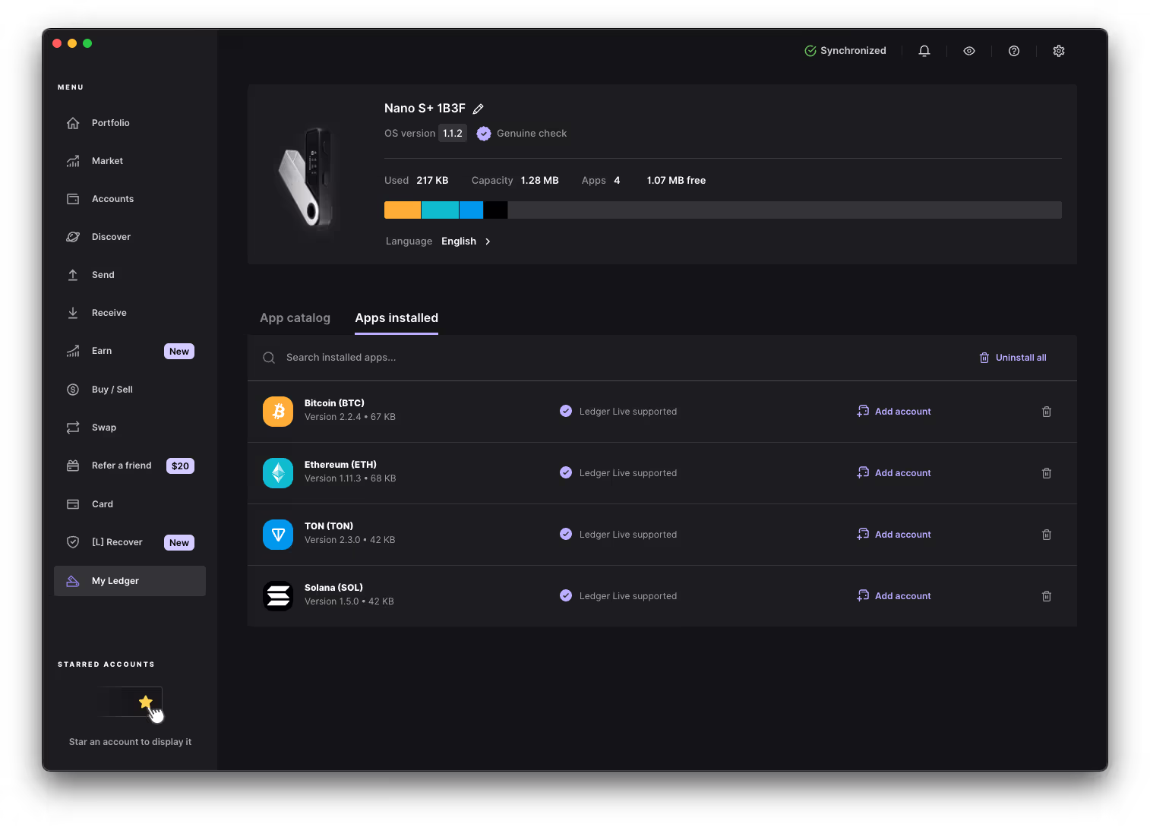The image size is (1150, 827).
Task: Click the Genuine check badge icon
Action: click(484, 134)
